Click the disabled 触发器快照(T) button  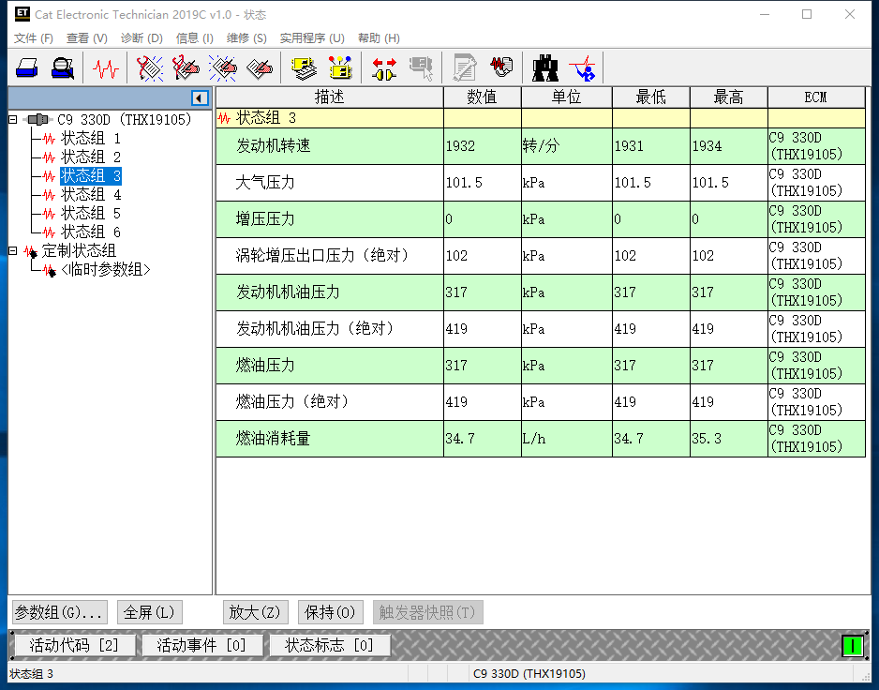(x=427, y=612)
